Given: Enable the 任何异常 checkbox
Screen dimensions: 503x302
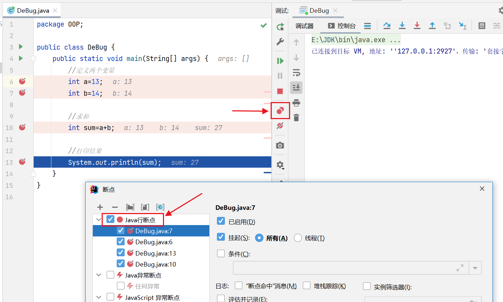Looking at the screenshot, I should tap(121, 286).
